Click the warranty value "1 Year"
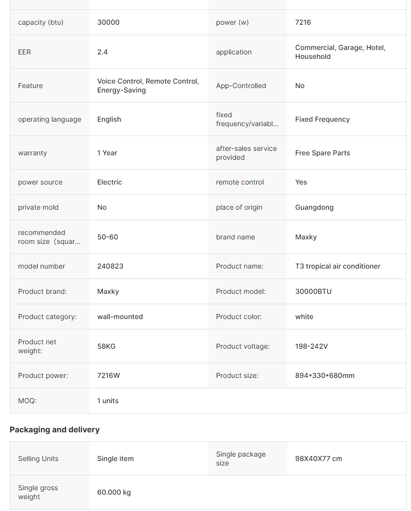The height and width of the screenshot is (511, 411). click(107, 153)
